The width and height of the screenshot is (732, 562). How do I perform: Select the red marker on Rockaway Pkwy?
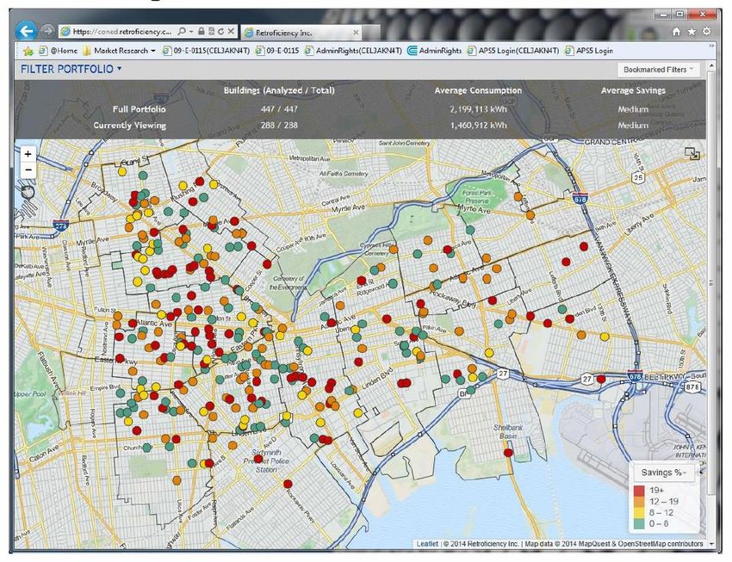click(288, 485)
